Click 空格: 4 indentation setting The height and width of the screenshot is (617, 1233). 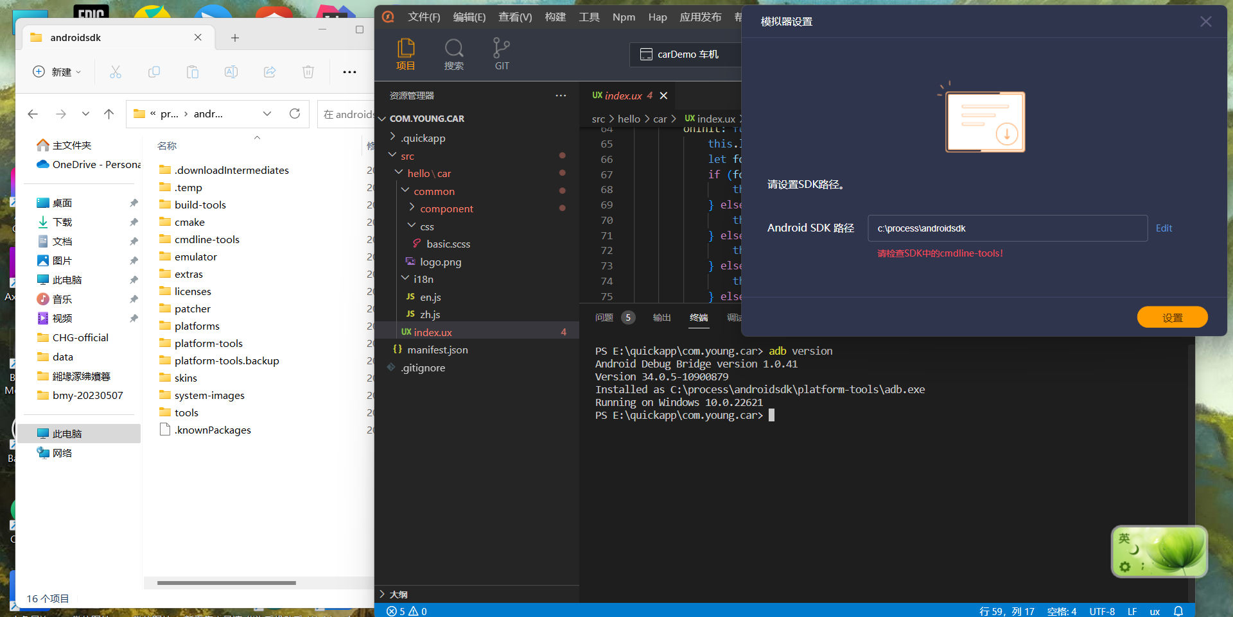[x=1062, y=611]
